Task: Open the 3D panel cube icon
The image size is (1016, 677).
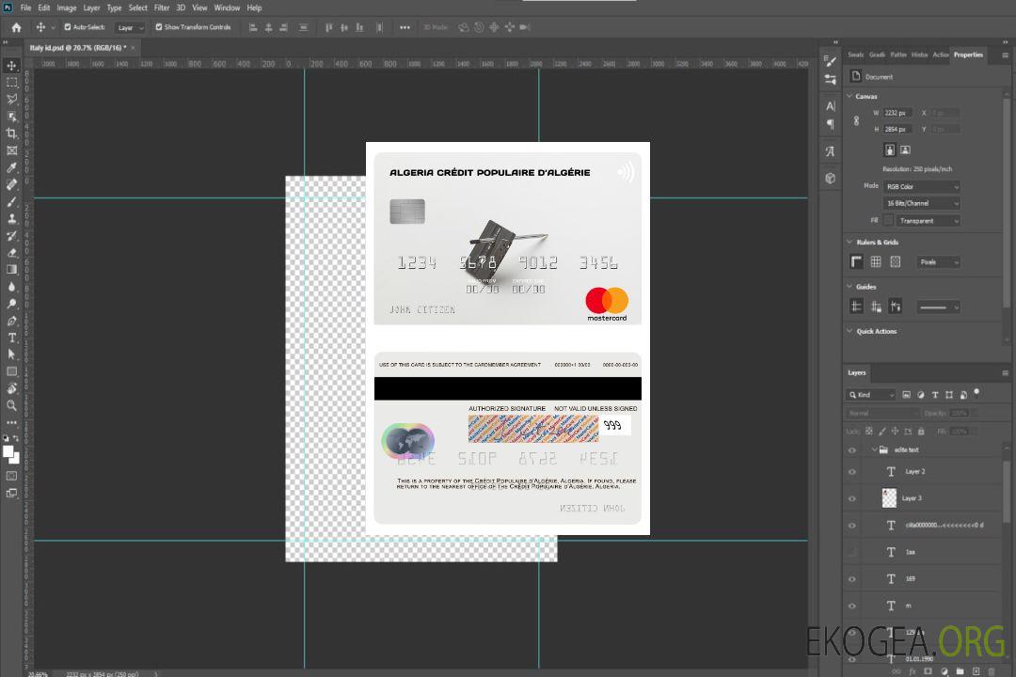Action: (831, 178)
